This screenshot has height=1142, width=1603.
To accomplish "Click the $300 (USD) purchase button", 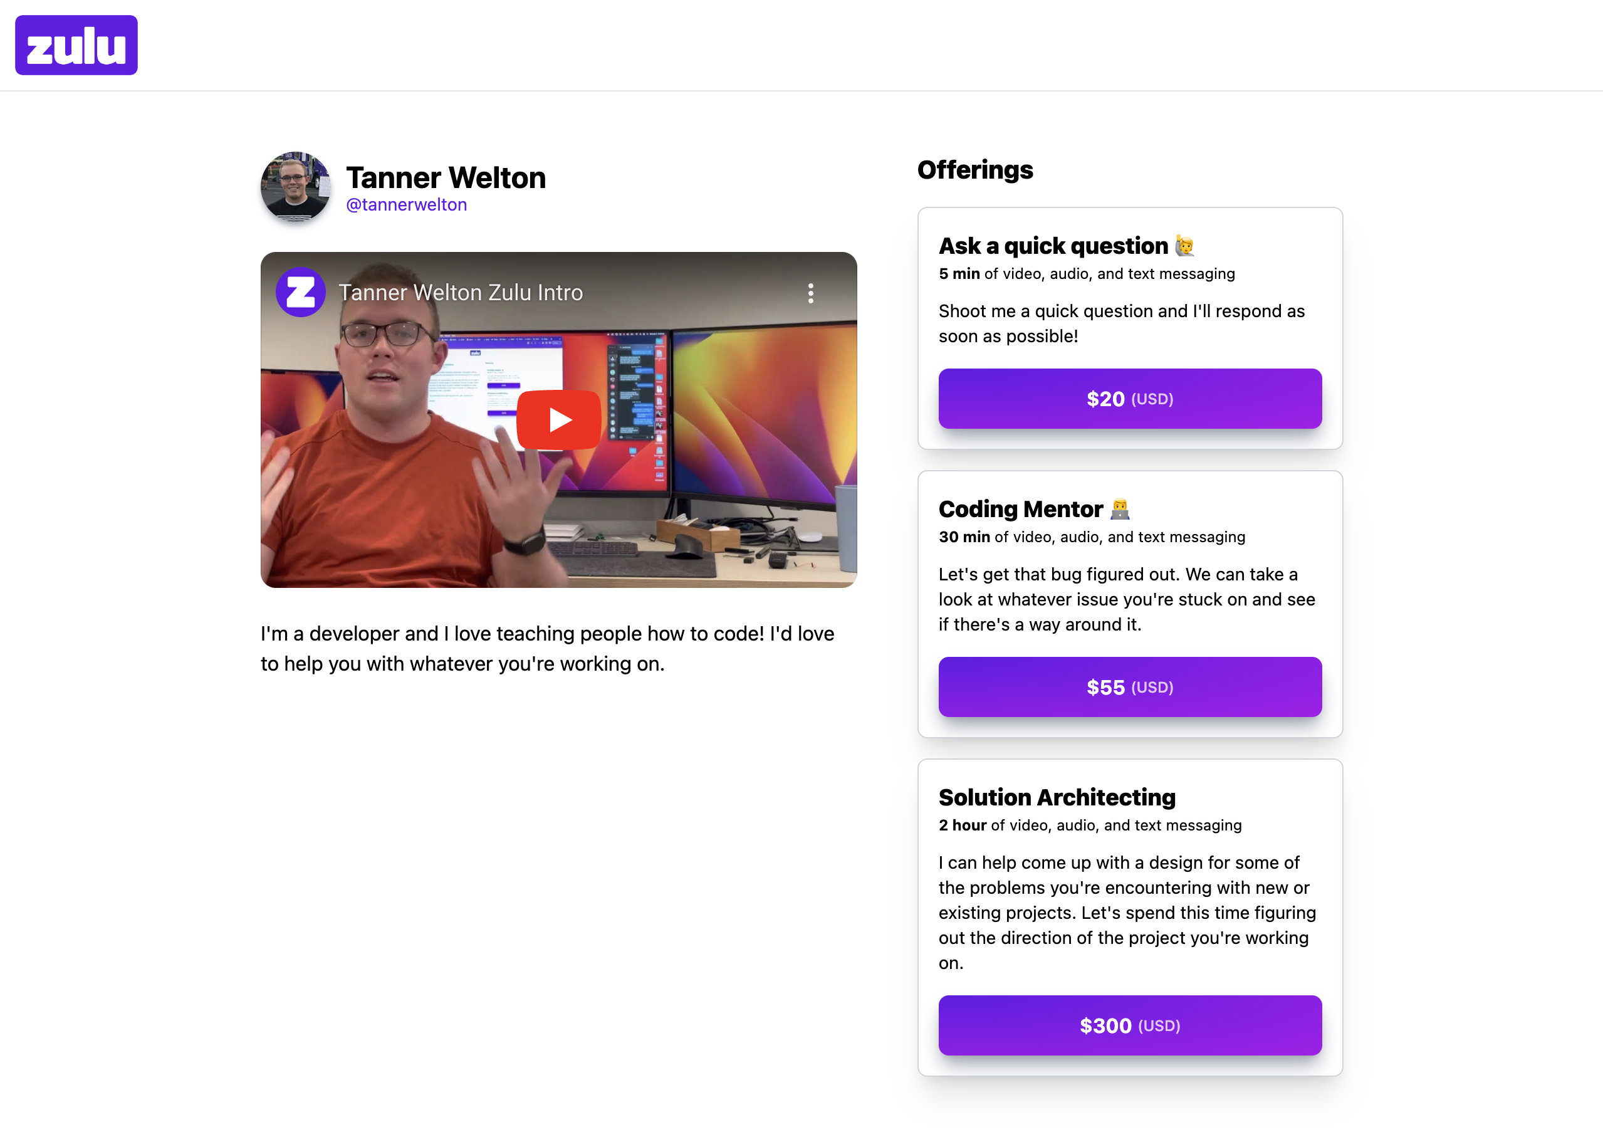I will tap(1130, 1025).
